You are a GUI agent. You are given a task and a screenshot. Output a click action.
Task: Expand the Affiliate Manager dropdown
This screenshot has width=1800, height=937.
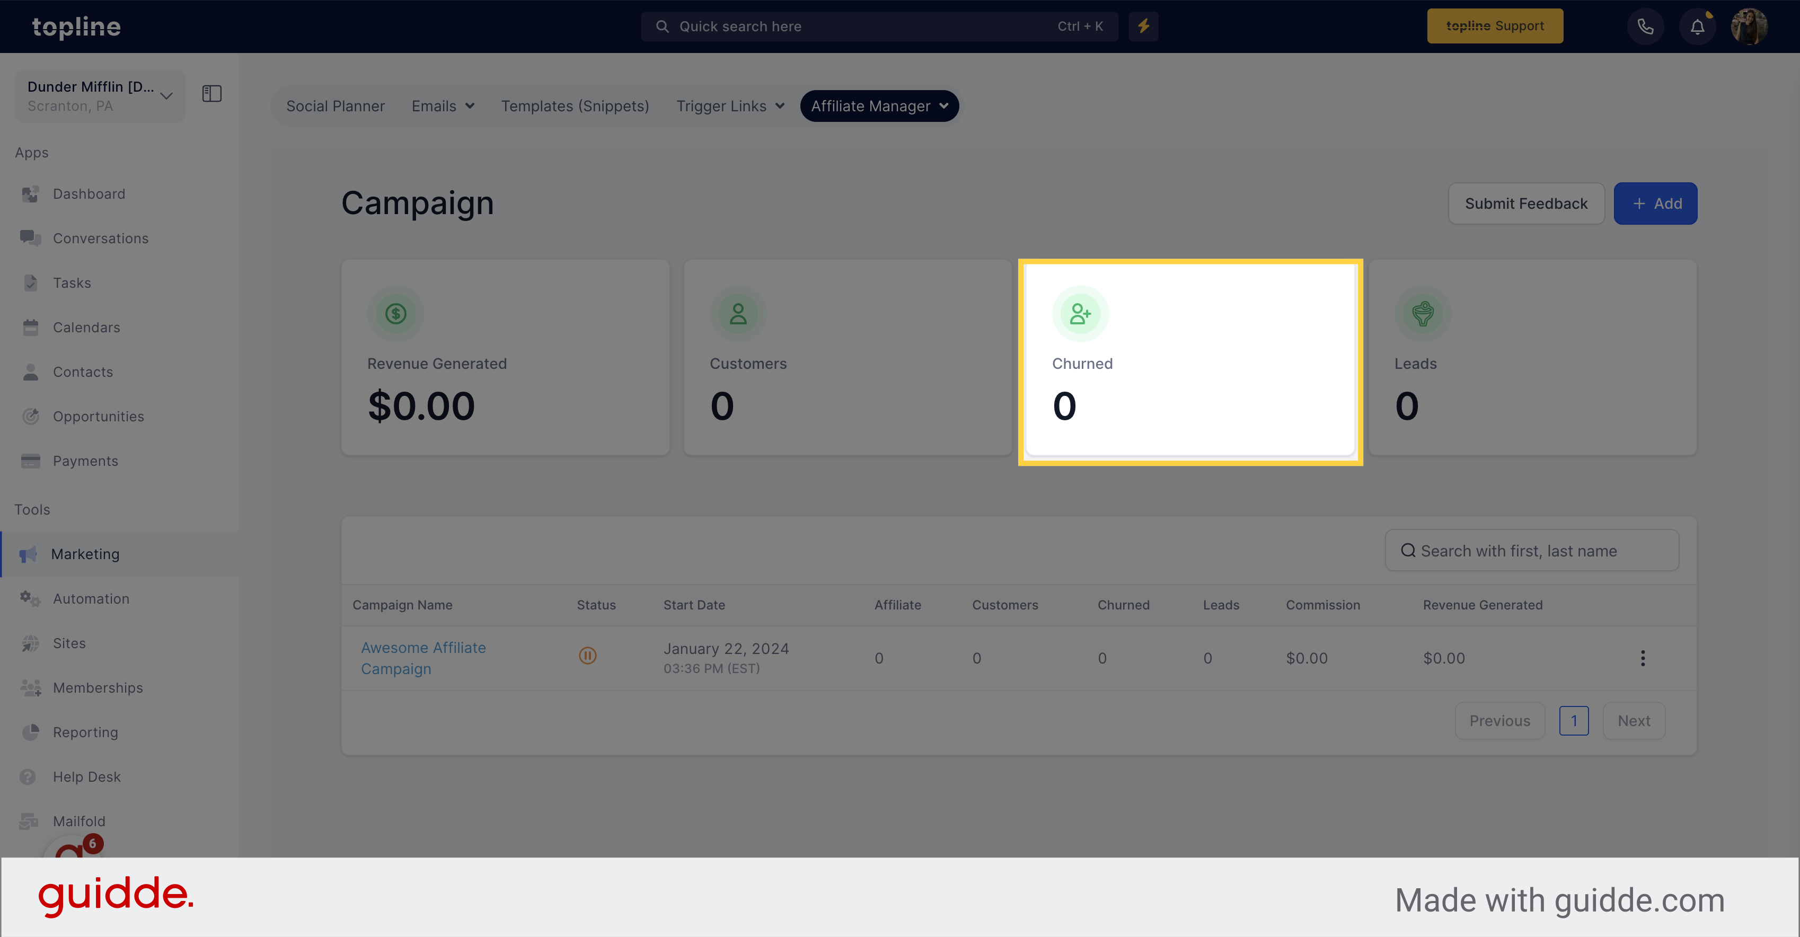[880, 106]
